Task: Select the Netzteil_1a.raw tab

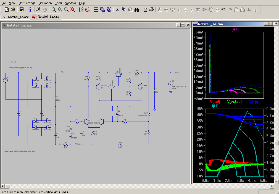Action: [46, 17]
